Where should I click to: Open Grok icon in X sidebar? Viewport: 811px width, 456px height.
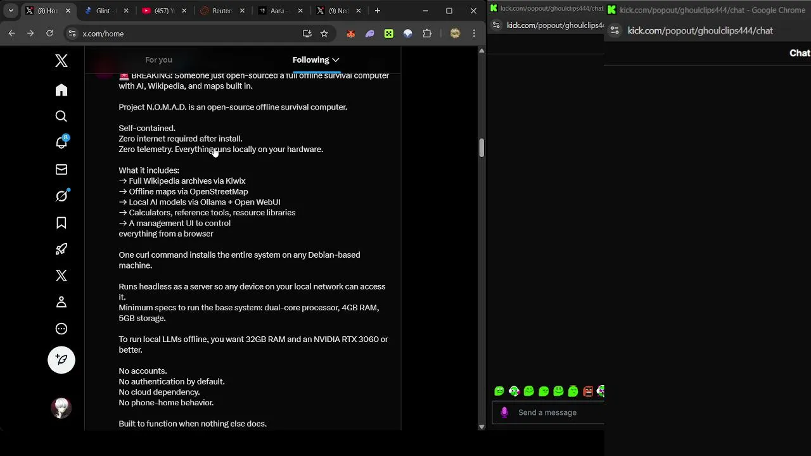pyautogui.click(x=61, y=196)
